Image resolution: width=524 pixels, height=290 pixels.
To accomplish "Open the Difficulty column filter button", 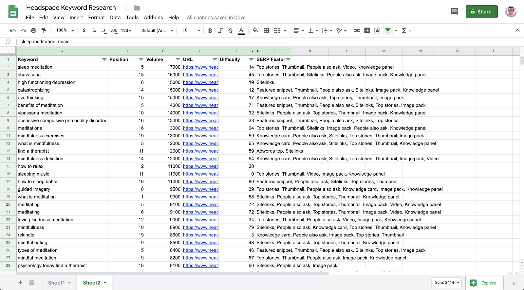I will point(251,59).
